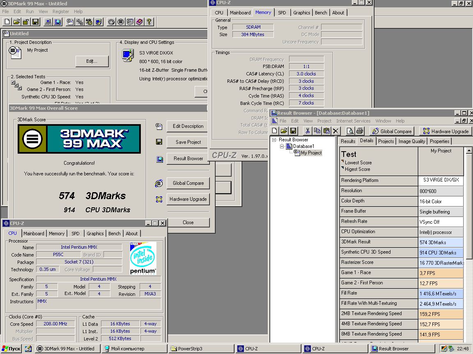Click the Edit Description button
The image size is (473, 354).
point(188,126)
